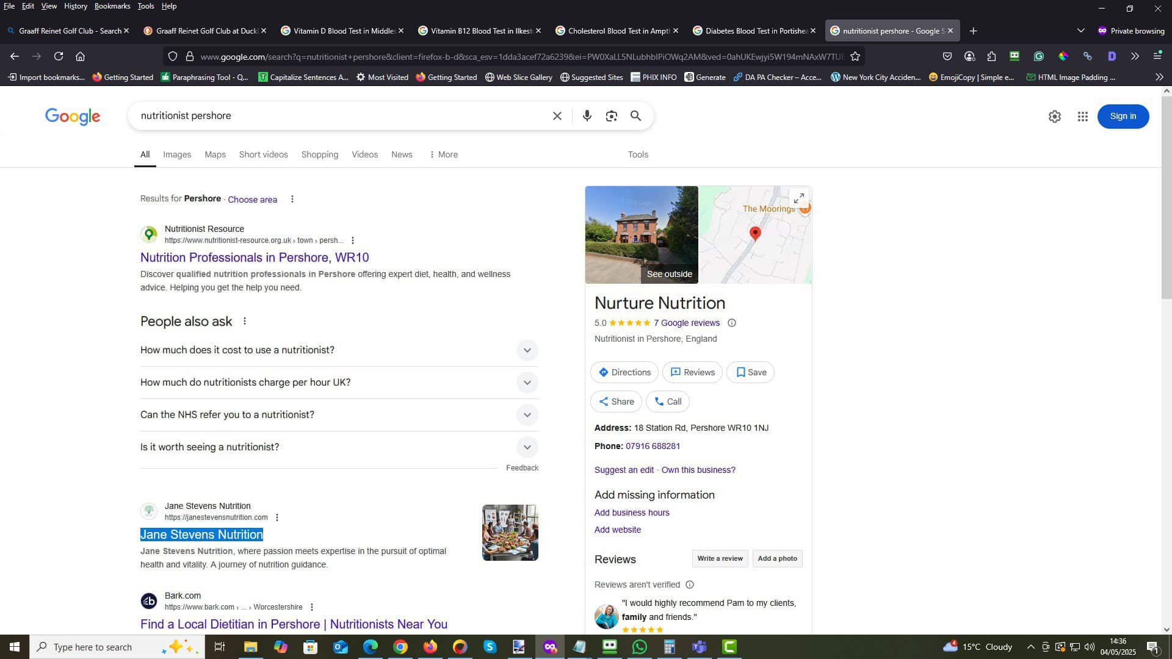Switch to the Maps results tab
This screenshot has width=1172, height=659.
pos(215,154)
